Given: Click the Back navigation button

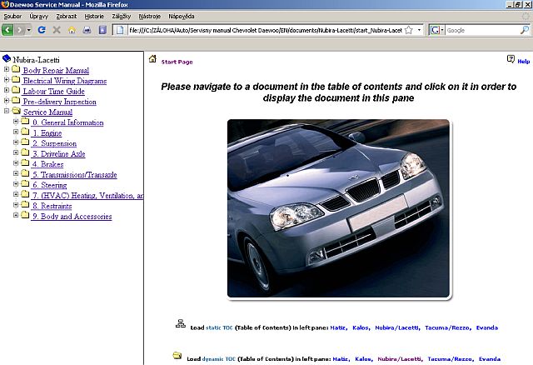Looking at the screenshot, I should (x=7, y=30).
